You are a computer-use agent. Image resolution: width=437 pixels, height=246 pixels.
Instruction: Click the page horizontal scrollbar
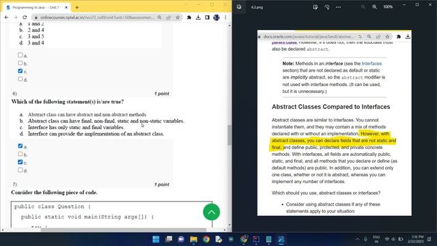124,230
